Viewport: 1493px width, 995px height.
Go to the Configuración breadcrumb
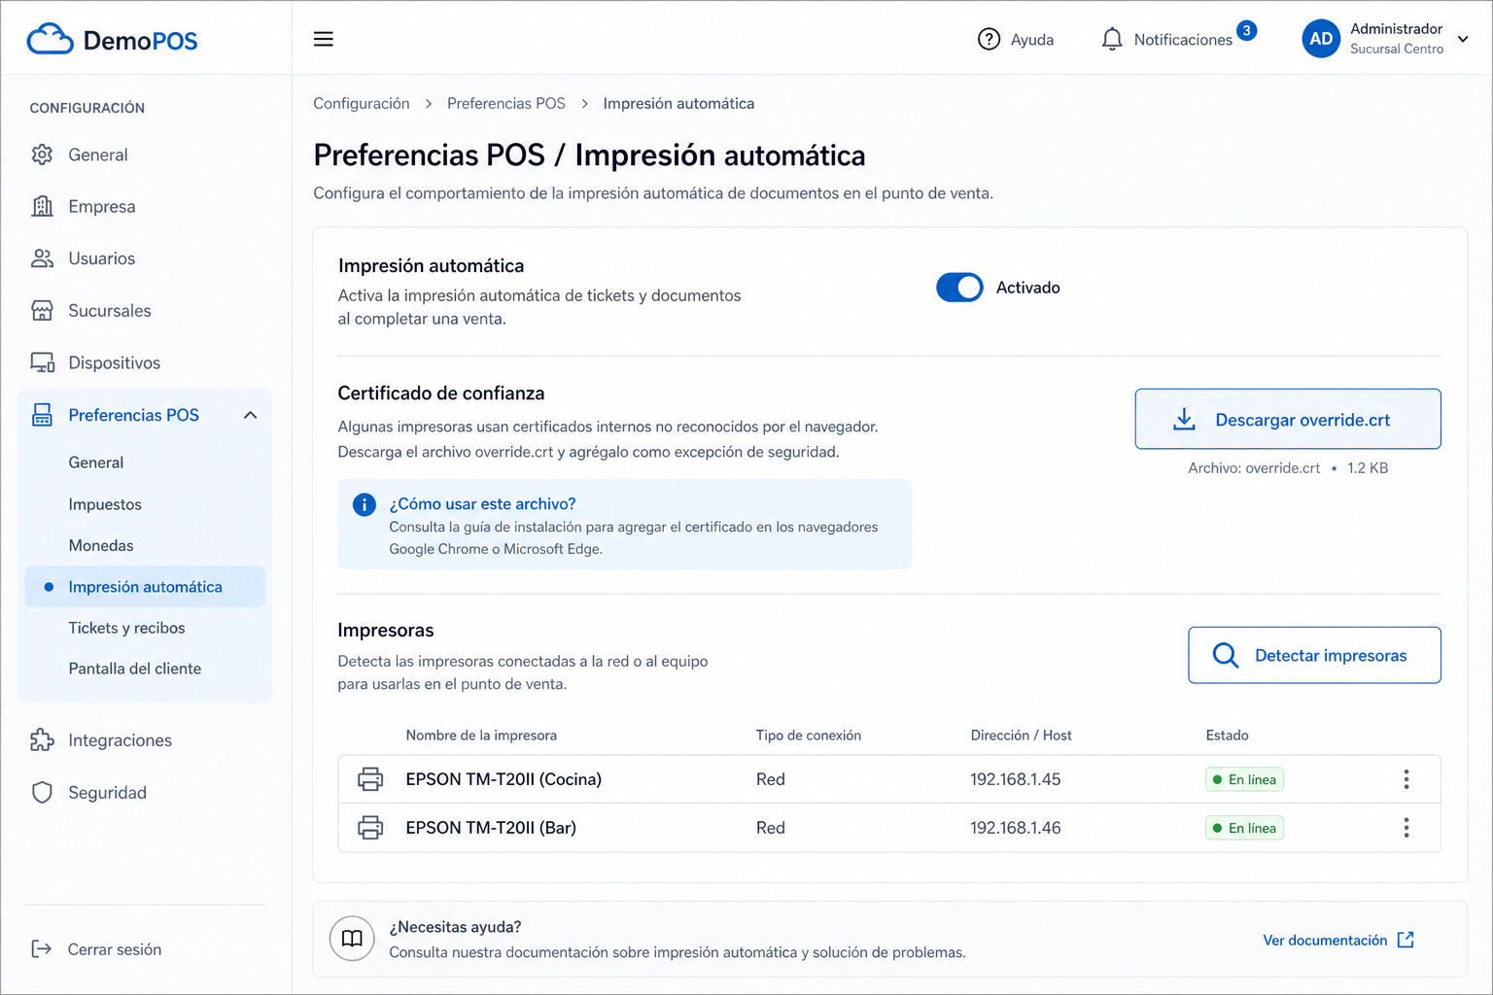362,103
